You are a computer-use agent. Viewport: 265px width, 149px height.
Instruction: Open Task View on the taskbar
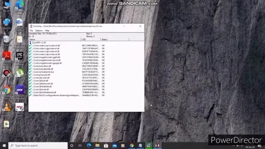tap(80, 145)
